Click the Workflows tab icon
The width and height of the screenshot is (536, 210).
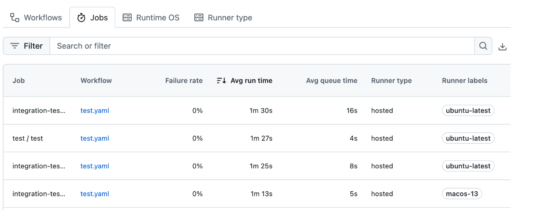pyautogui.click(x=15, y=17)
